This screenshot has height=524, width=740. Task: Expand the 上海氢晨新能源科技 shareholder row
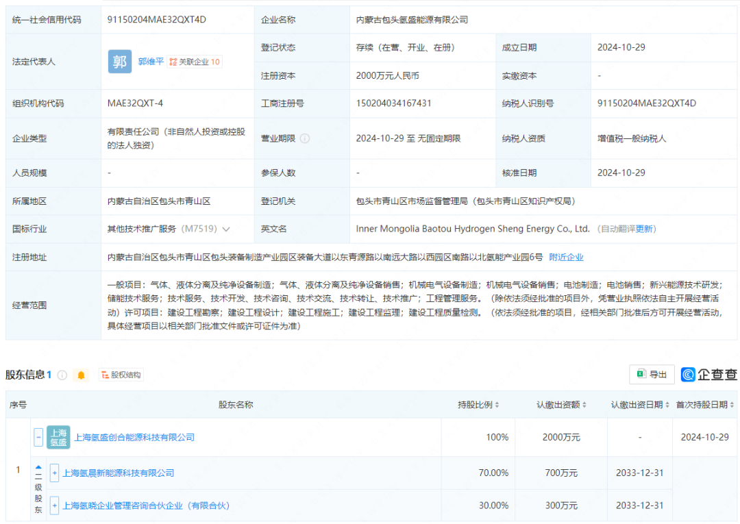54,473
